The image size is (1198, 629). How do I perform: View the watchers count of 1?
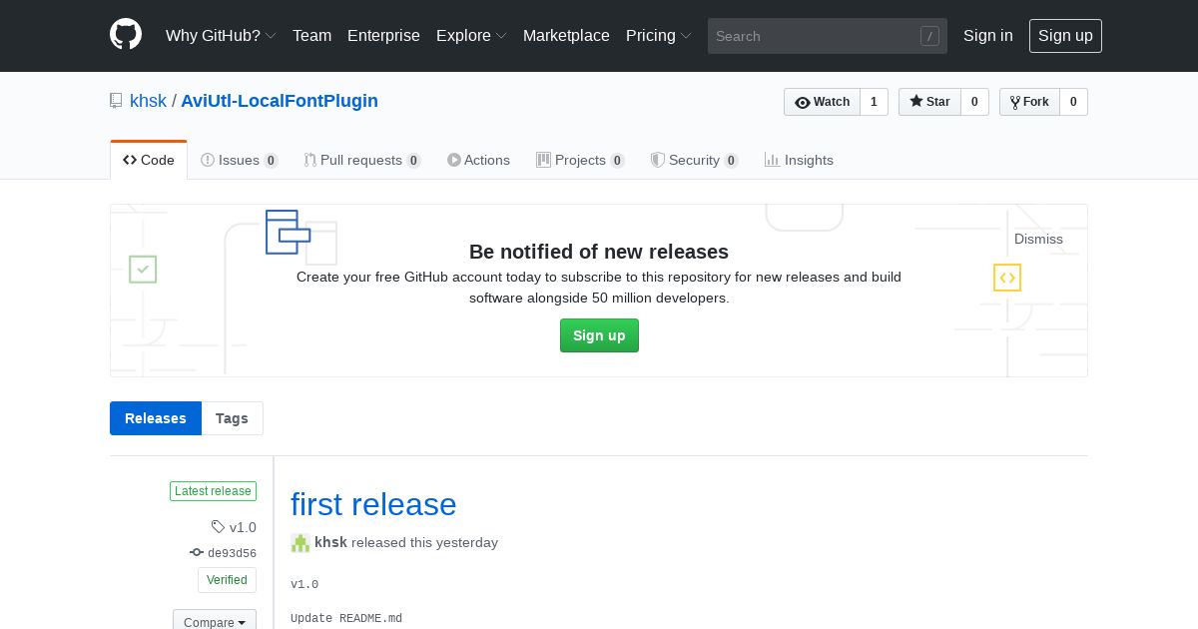[874, 102]
